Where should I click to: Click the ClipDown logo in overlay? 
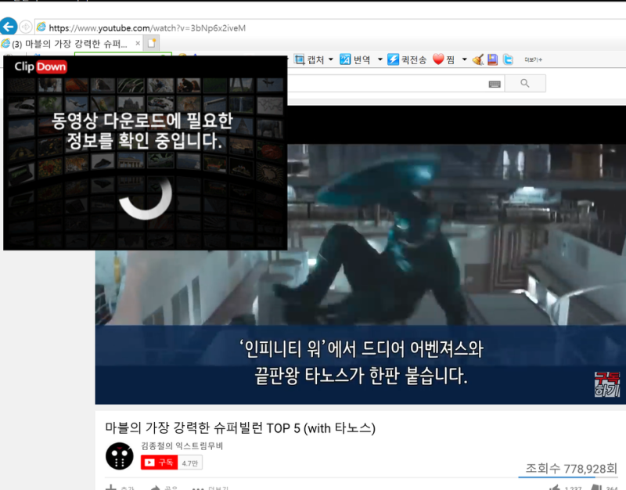41,67
